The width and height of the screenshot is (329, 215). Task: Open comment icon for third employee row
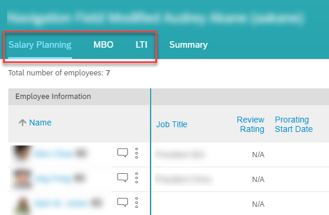[x=122, y=202]
